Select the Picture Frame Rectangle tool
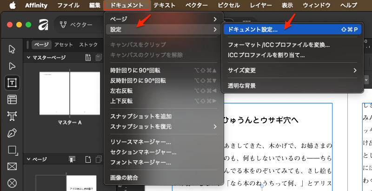Viewport: 372px width, 191px height. (x=12, y=166)
